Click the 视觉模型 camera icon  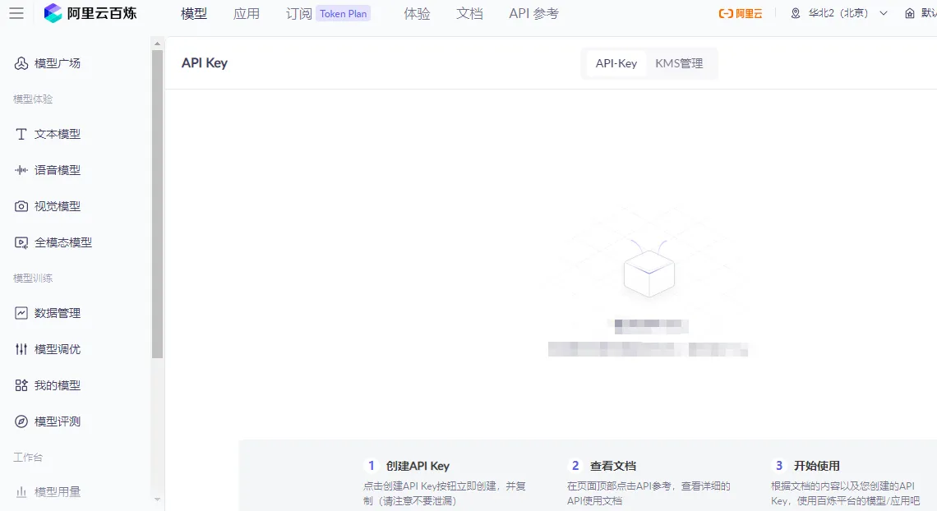(21, 206)
